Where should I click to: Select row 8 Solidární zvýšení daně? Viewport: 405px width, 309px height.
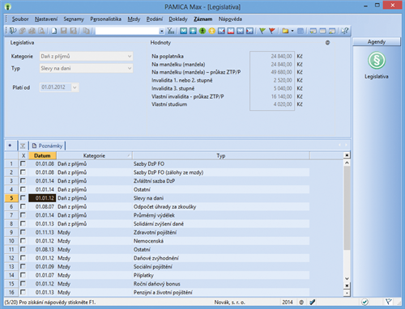click(157, 223)
